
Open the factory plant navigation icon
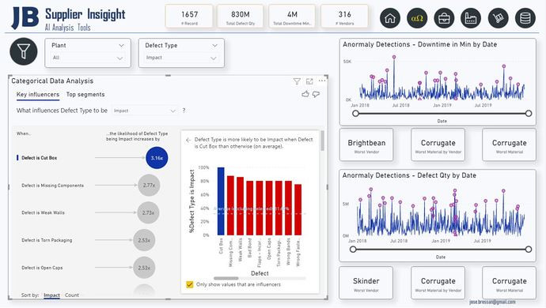471,18
